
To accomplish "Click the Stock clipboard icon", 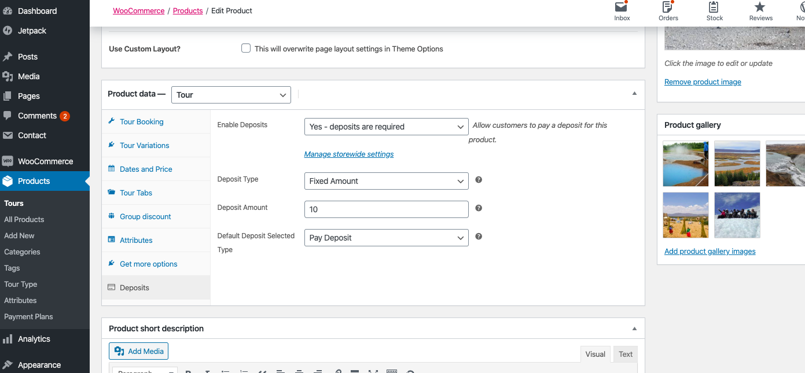I will click(714, 8).
